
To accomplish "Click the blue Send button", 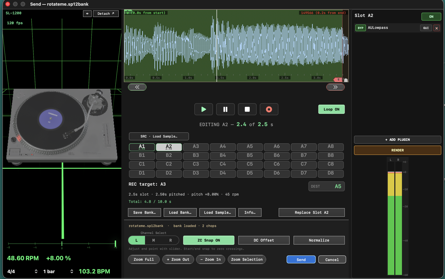I will tap(301, 259).
